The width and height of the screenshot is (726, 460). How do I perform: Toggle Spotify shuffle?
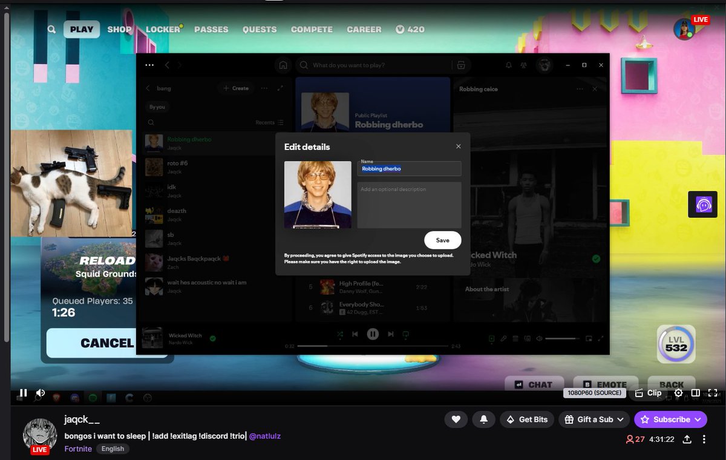[x=340, y=334]
